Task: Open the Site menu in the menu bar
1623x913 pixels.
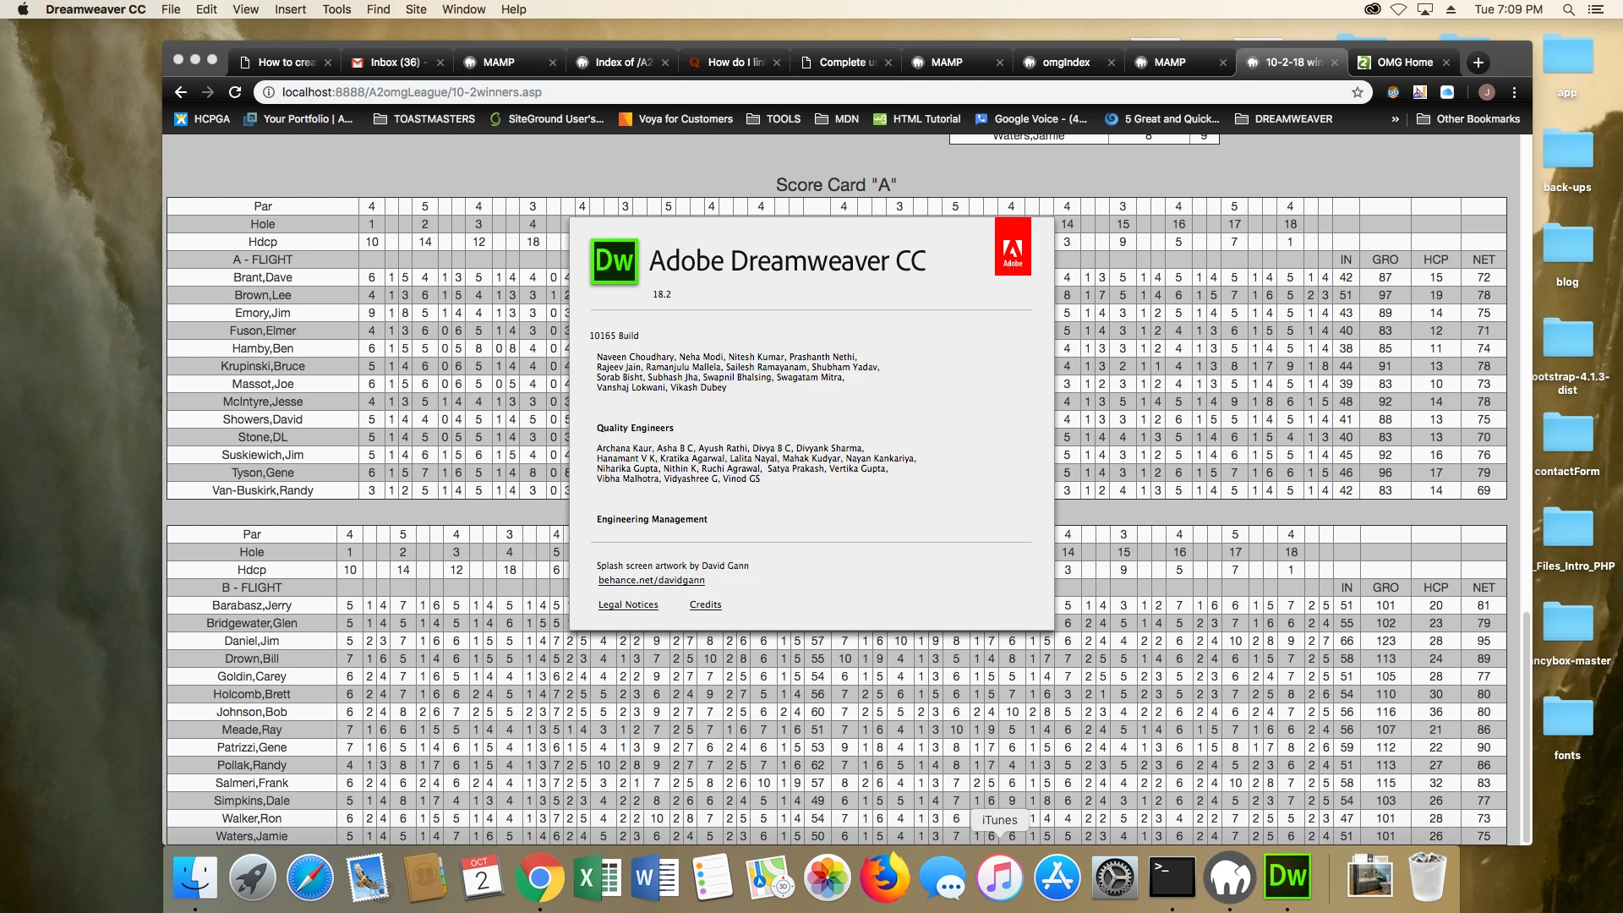Action: tap(416, 9)
